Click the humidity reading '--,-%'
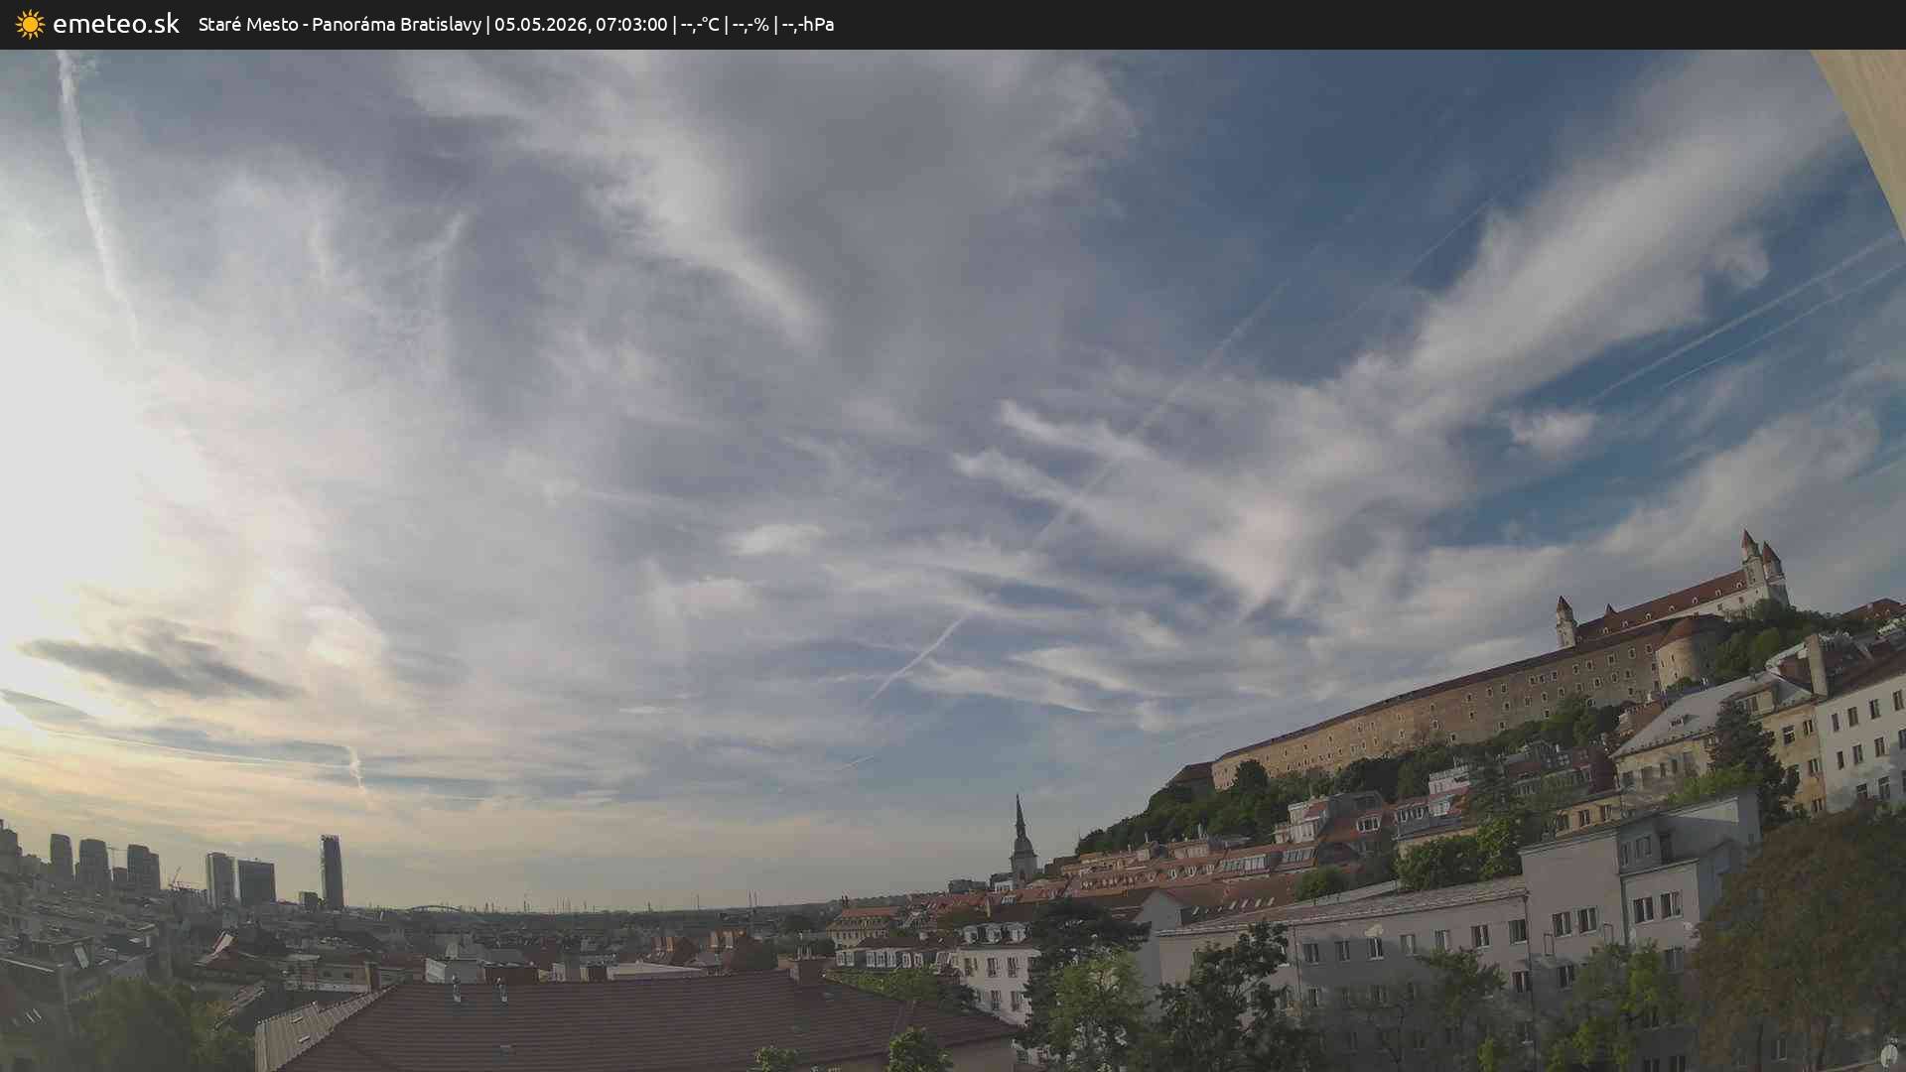 coord(750,24)
